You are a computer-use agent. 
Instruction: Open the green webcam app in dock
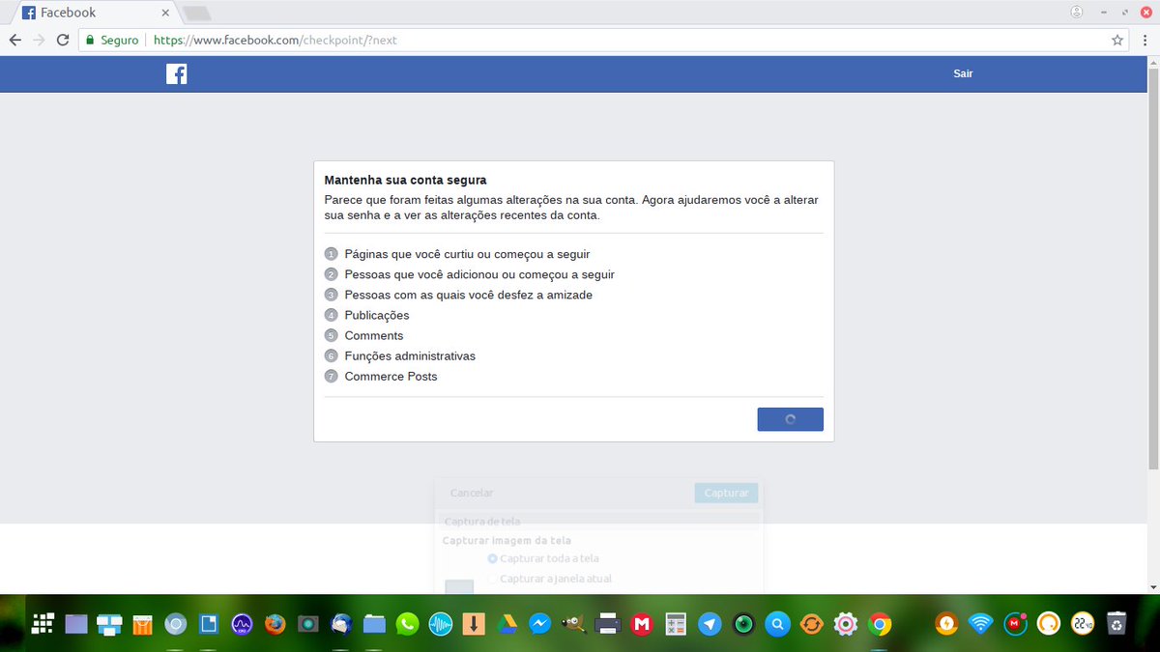[x=743, y=624]
